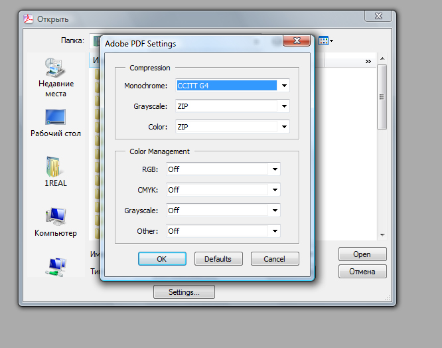Image resolution: width=442 pixels, height=348 pixels.
Task: Select Компьютер in places sidebar
Action: 56,222
